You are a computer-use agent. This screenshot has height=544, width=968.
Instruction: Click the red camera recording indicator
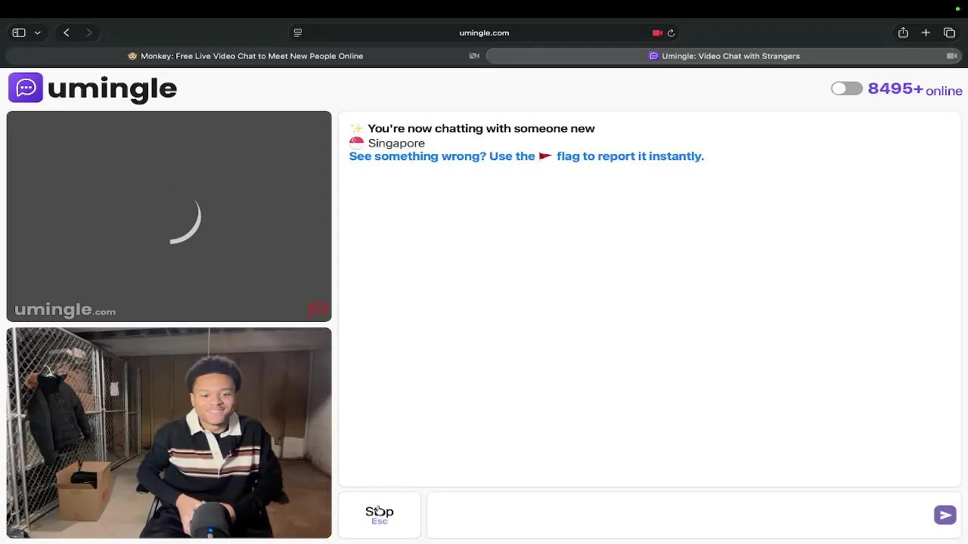[x=657, y=32]
